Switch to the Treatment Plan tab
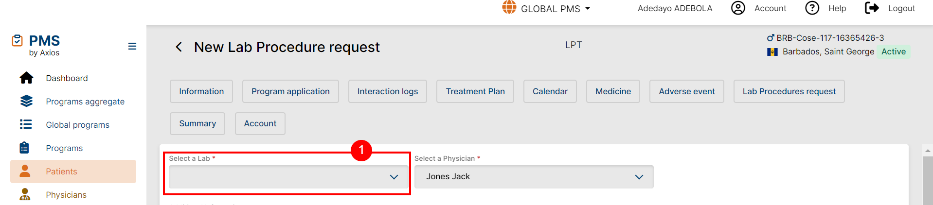The image size is (933, 205). (475, 91)
